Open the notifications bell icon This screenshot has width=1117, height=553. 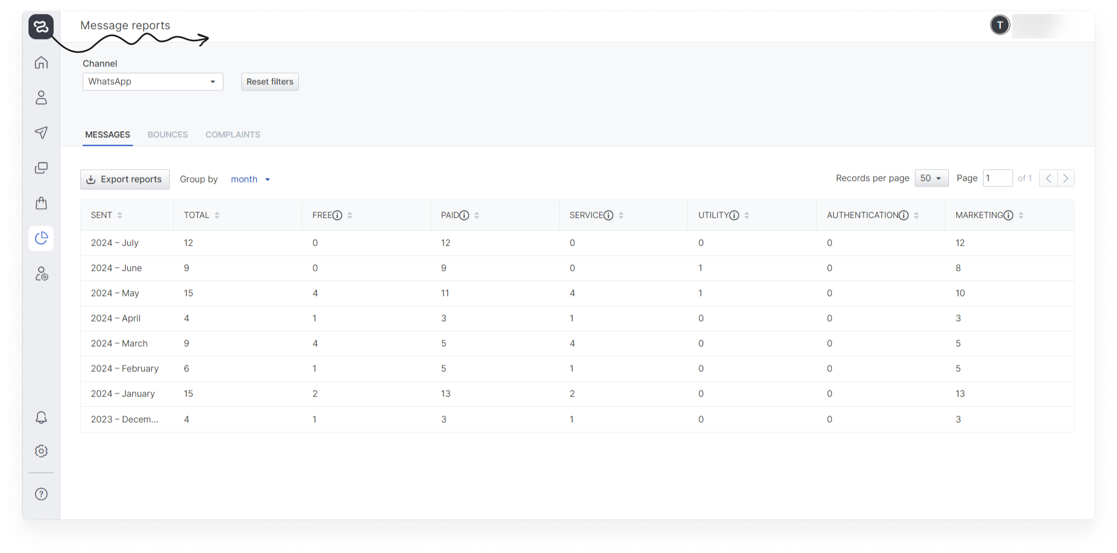click(x=41, y=418)
